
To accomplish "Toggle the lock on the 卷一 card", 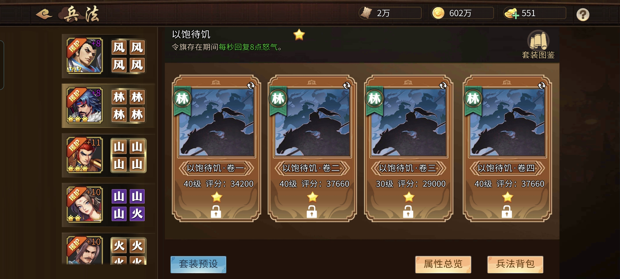I will 216,212.
